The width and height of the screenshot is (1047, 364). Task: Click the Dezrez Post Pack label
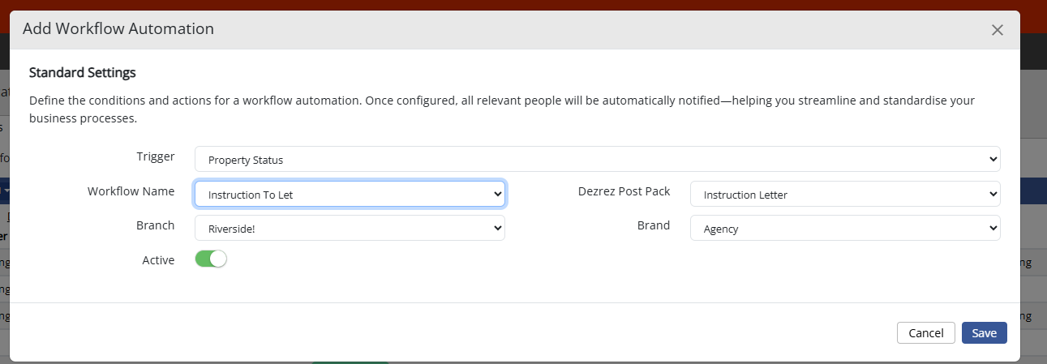(624, 191)
